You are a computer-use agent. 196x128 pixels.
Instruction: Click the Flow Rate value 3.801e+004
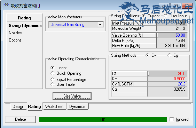(172, 46)
